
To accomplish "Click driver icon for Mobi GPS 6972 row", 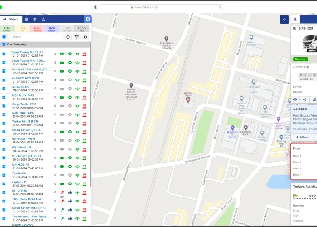I will 84,79.
